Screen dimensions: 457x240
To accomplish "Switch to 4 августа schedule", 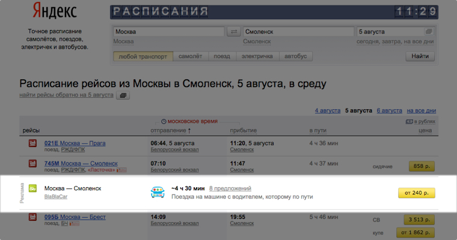I will (328, 110).
